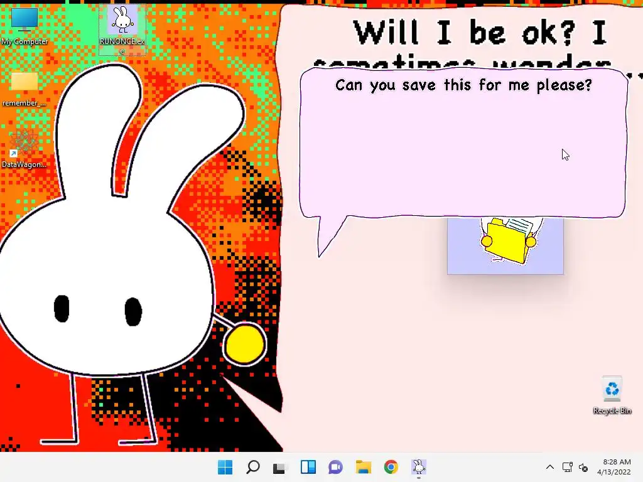Open taskbar Search
This screenshot has width=643, height=482.
pyautogui.click(x=252, y=467)
